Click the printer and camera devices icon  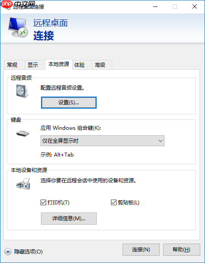tap(23, 184)
